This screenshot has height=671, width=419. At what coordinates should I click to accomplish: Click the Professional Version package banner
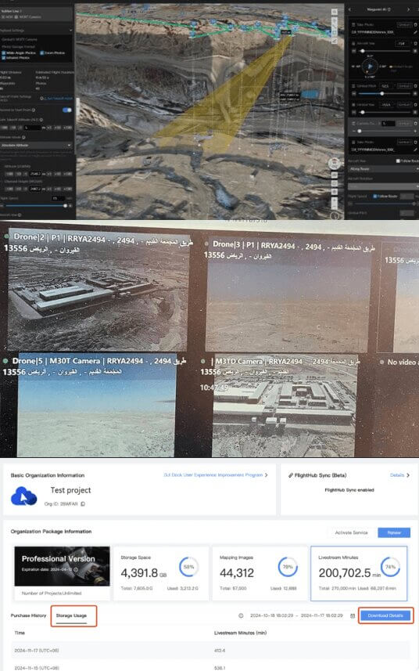pos(63,566)
